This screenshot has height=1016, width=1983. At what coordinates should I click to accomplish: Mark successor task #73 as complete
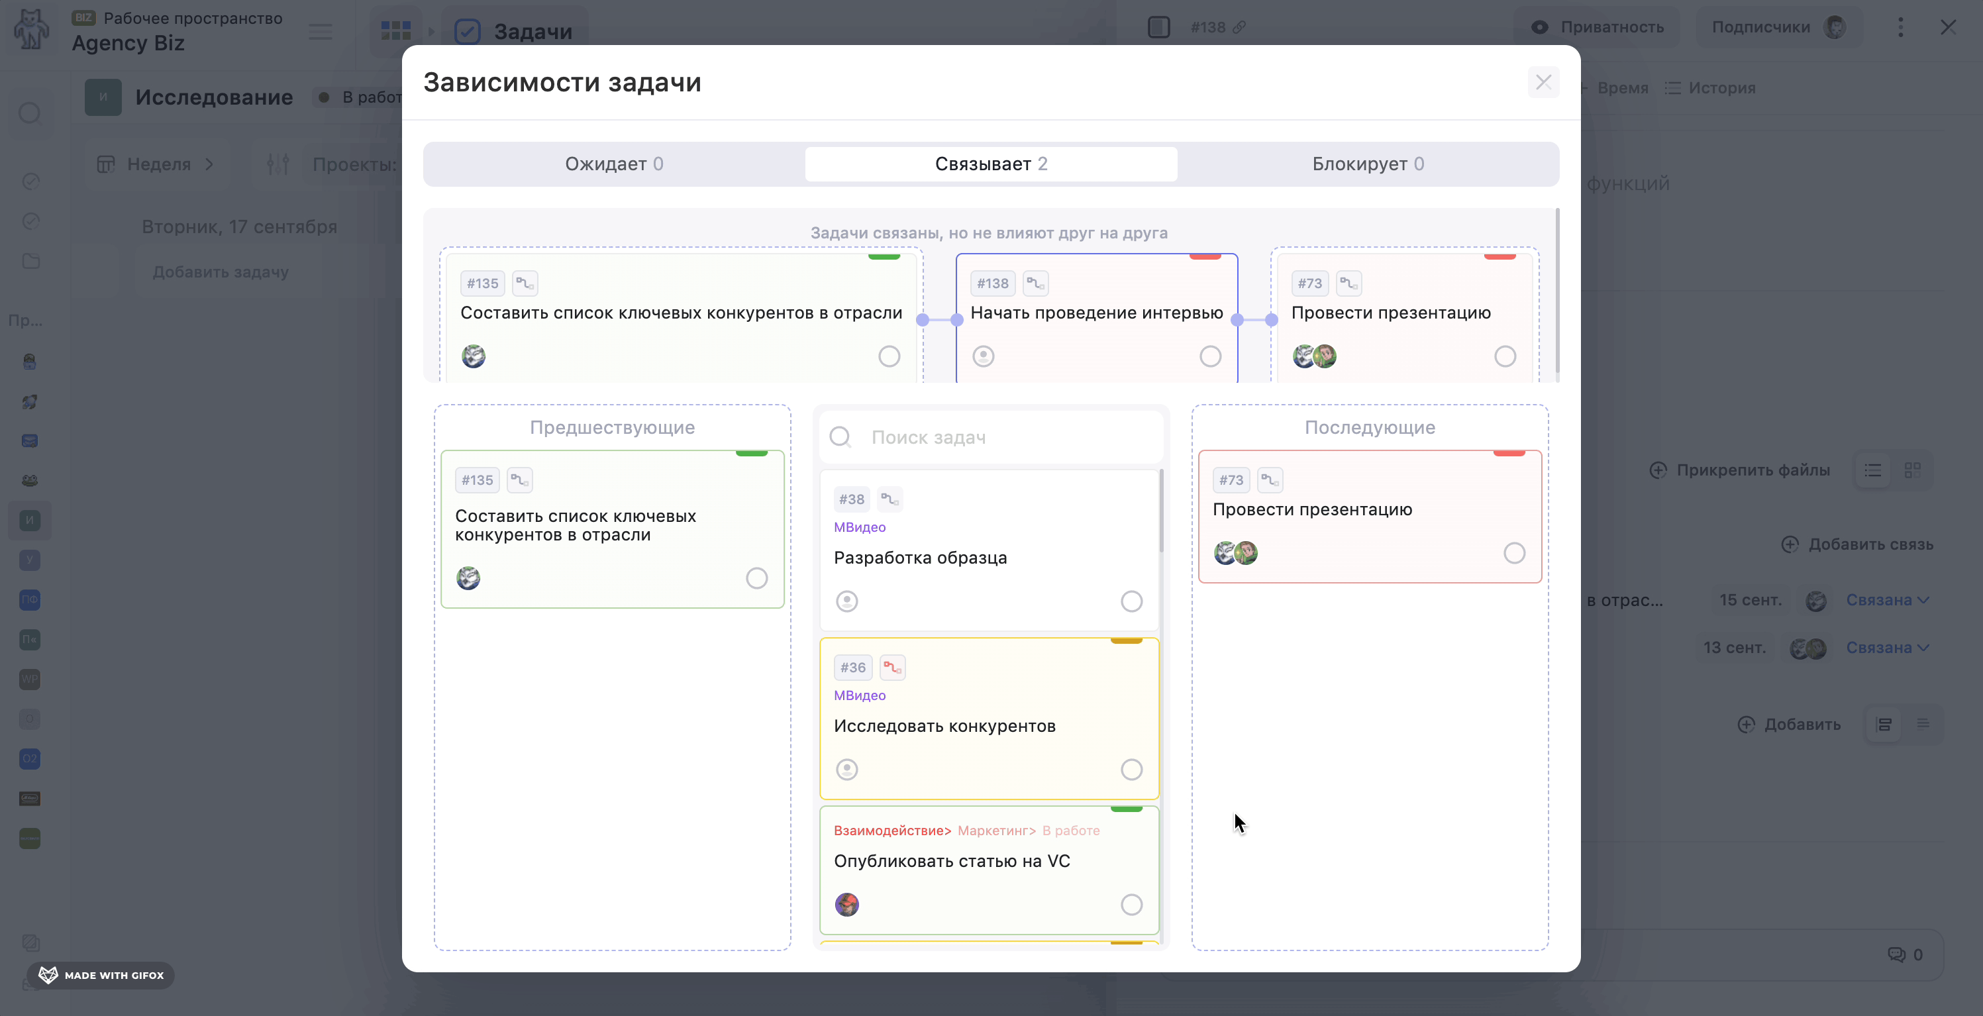1514,554
